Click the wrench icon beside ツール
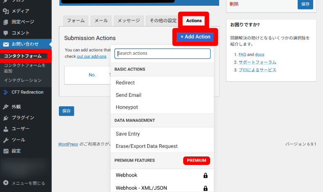Screen dimensions: 323x192 (x=6, y=140)
